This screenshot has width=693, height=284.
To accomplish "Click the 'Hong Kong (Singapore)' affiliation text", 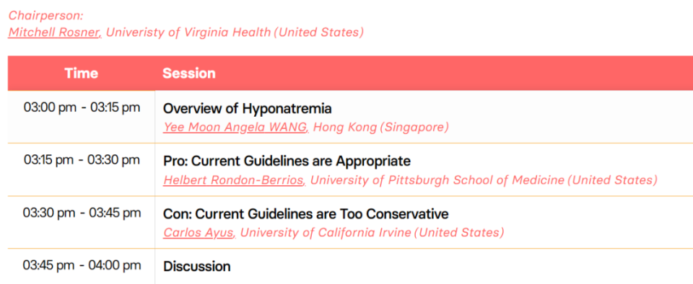I will (x=380, y=128).
